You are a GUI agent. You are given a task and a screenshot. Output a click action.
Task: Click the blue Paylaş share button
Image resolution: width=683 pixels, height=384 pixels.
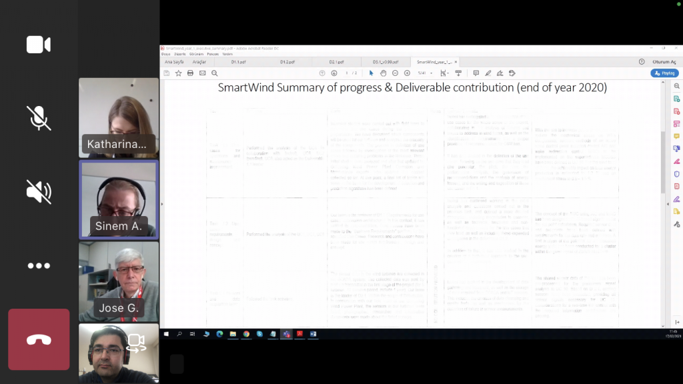pos(664,73)
